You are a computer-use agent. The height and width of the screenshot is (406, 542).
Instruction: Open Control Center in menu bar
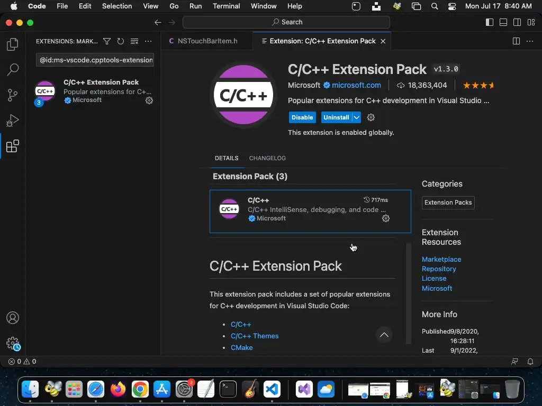[x=452, y=6]
